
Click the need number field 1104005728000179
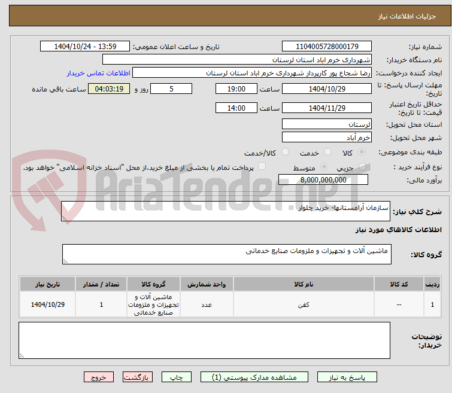pos(327,47)
